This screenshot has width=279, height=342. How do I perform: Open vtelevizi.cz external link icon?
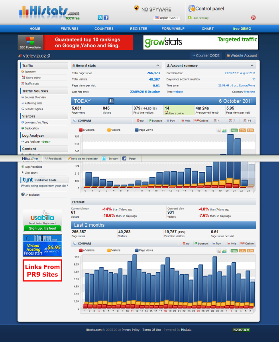49,56
